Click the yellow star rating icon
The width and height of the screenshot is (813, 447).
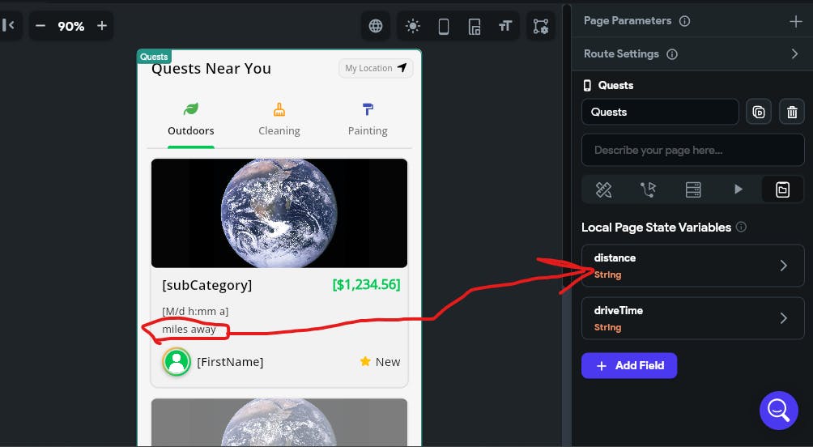tap(365, 361)
